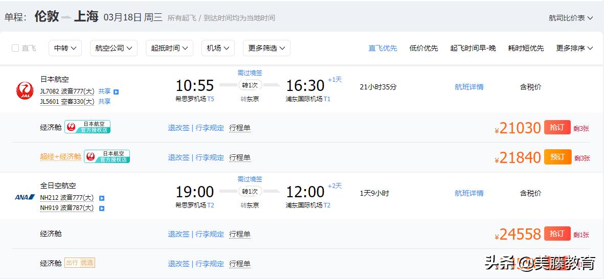Open the JL7082 flight info arrow icon
Image resolution: width=604 pixels, height=279 pixels.
[116, 92]
